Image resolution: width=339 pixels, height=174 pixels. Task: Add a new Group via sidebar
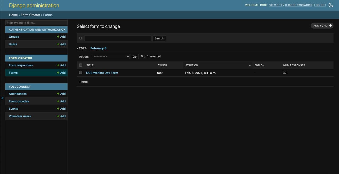click(x=61, y=37)
